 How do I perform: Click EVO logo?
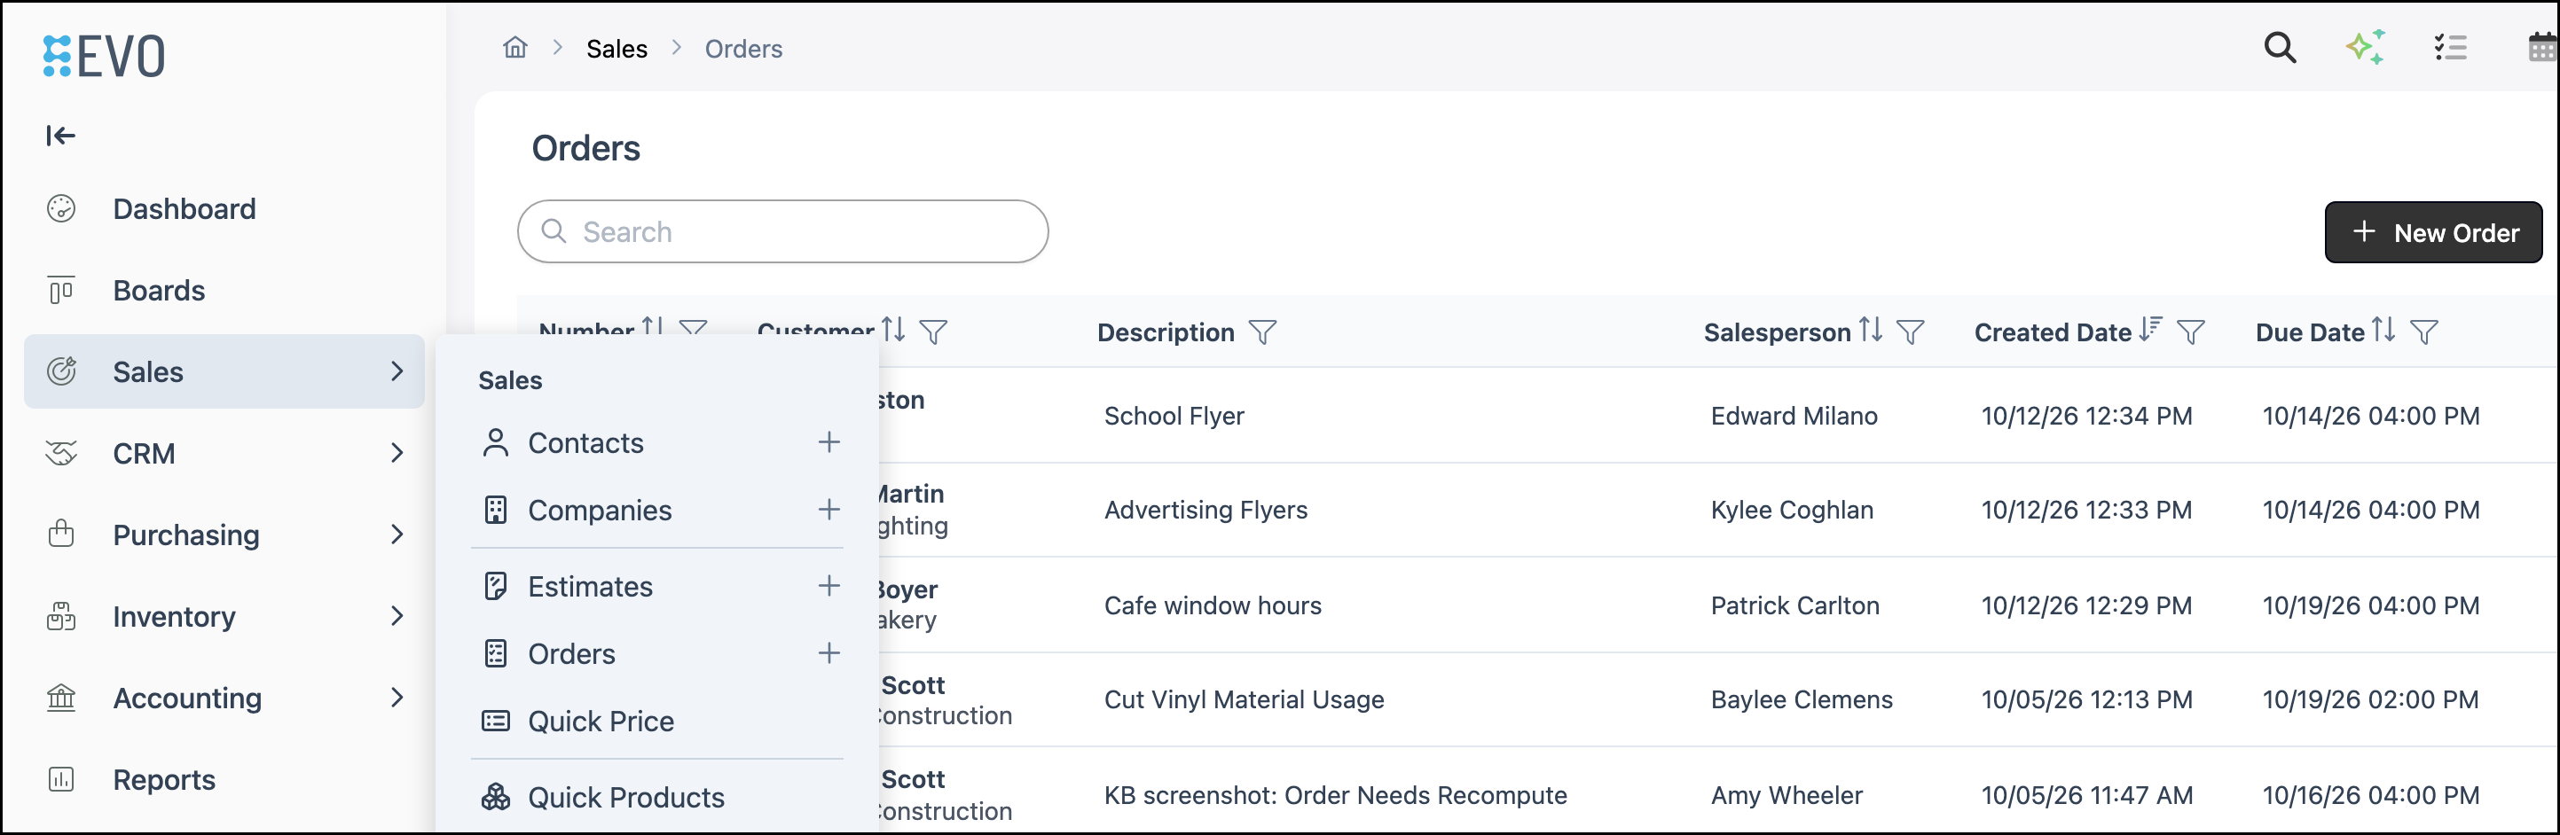click(x=105, y=56)
